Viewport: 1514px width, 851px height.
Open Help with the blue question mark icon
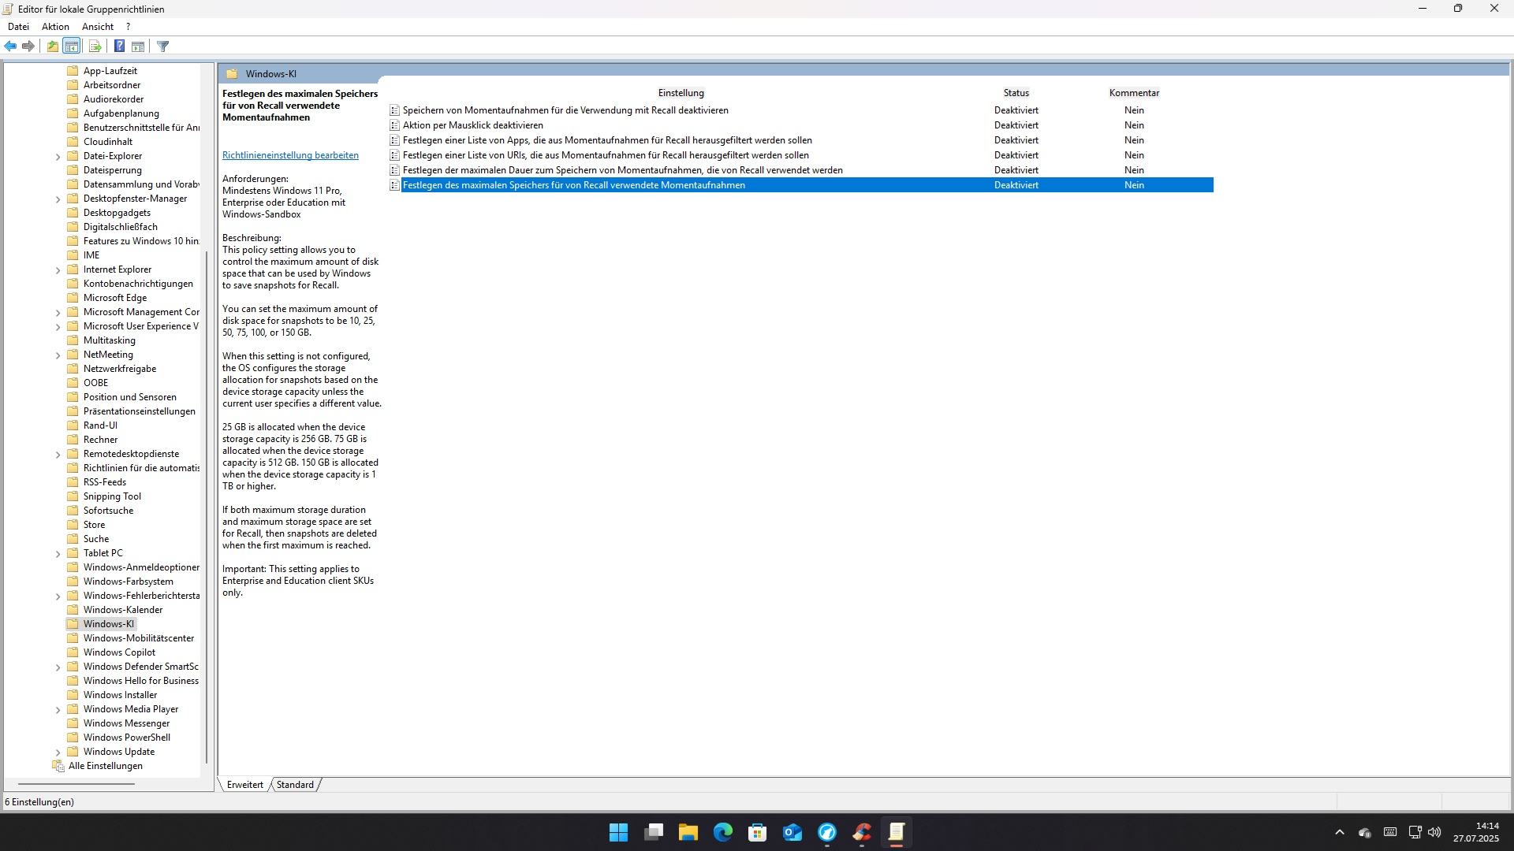click(119, 46)
